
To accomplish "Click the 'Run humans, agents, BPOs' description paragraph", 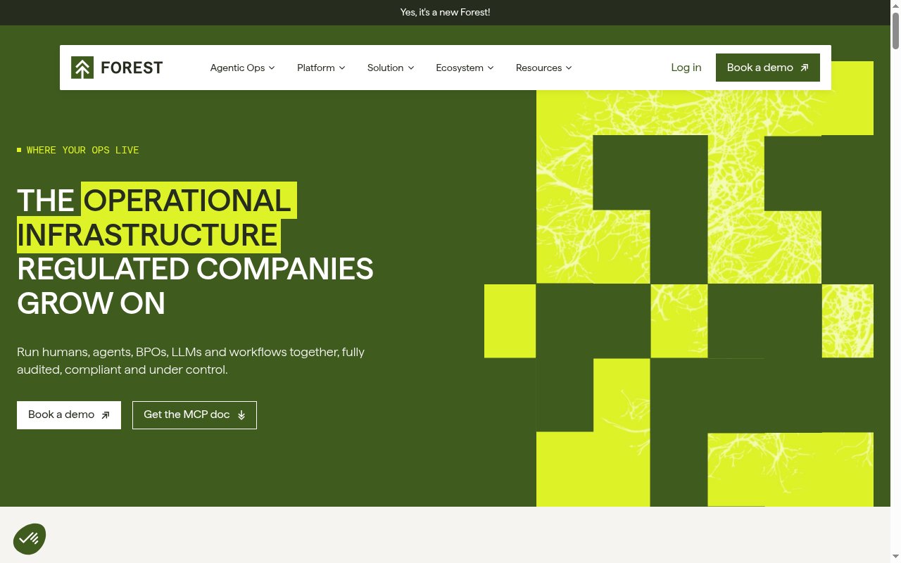I will coord(191,360).
